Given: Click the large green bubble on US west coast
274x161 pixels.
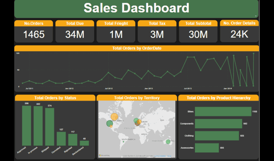Looking at the screenshot, I should pos(110,123).
